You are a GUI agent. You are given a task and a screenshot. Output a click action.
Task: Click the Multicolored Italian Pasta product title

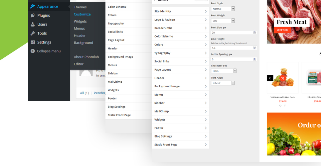point(282,97)
